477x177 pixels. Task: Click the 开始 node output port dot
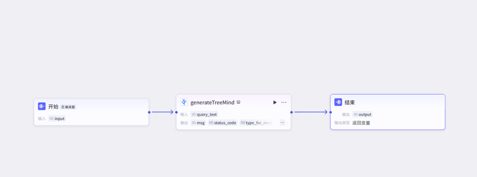149,112
